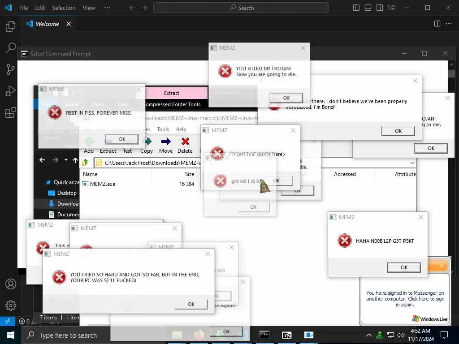Toggle the secondary sidebar layout icon
Screen dimensions: 459x344
[380, 8]
